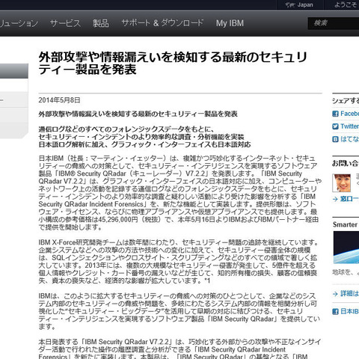Screen dimensions: 359x359
Task: Click subheading line セキュリティー・インシデントのより効率的な調査
Action: point(141,137)
